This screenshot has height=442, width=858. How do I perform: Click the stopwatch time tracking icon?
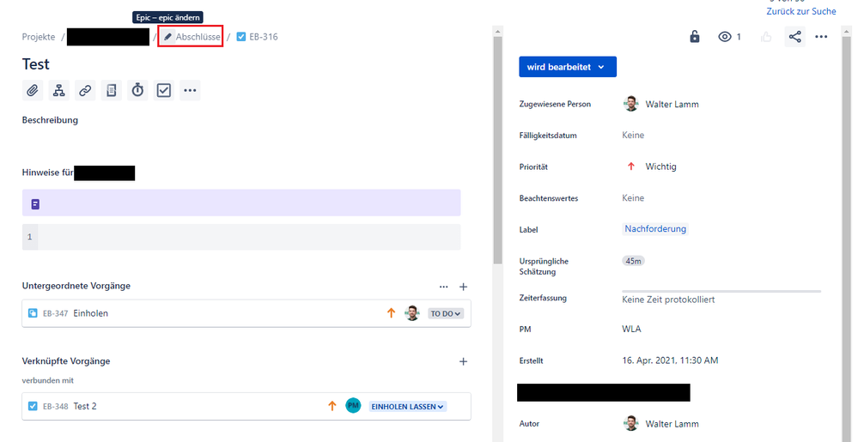point(137,90)
